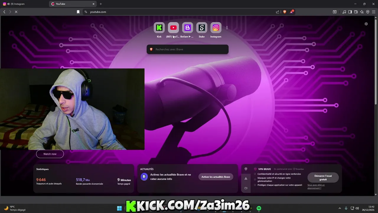Share this page using the share icon
The image size is (378, 213).
click(278, 12)
